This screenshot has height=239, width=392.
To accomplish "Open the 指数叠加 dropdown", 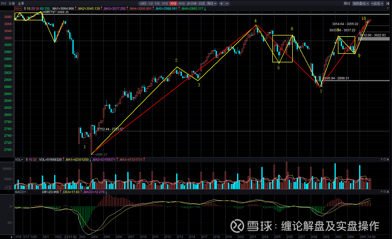I will (361, 3).
